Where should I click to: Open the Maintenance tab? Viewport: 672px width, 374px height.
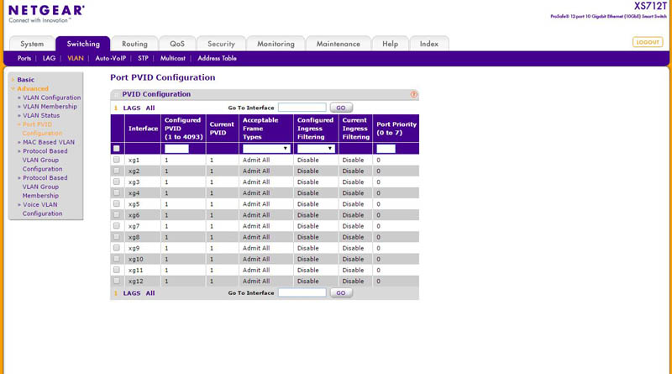coord(339,44)
